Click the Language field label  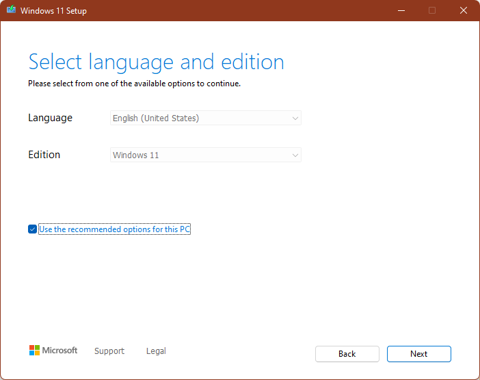click(x=50, y=118)
